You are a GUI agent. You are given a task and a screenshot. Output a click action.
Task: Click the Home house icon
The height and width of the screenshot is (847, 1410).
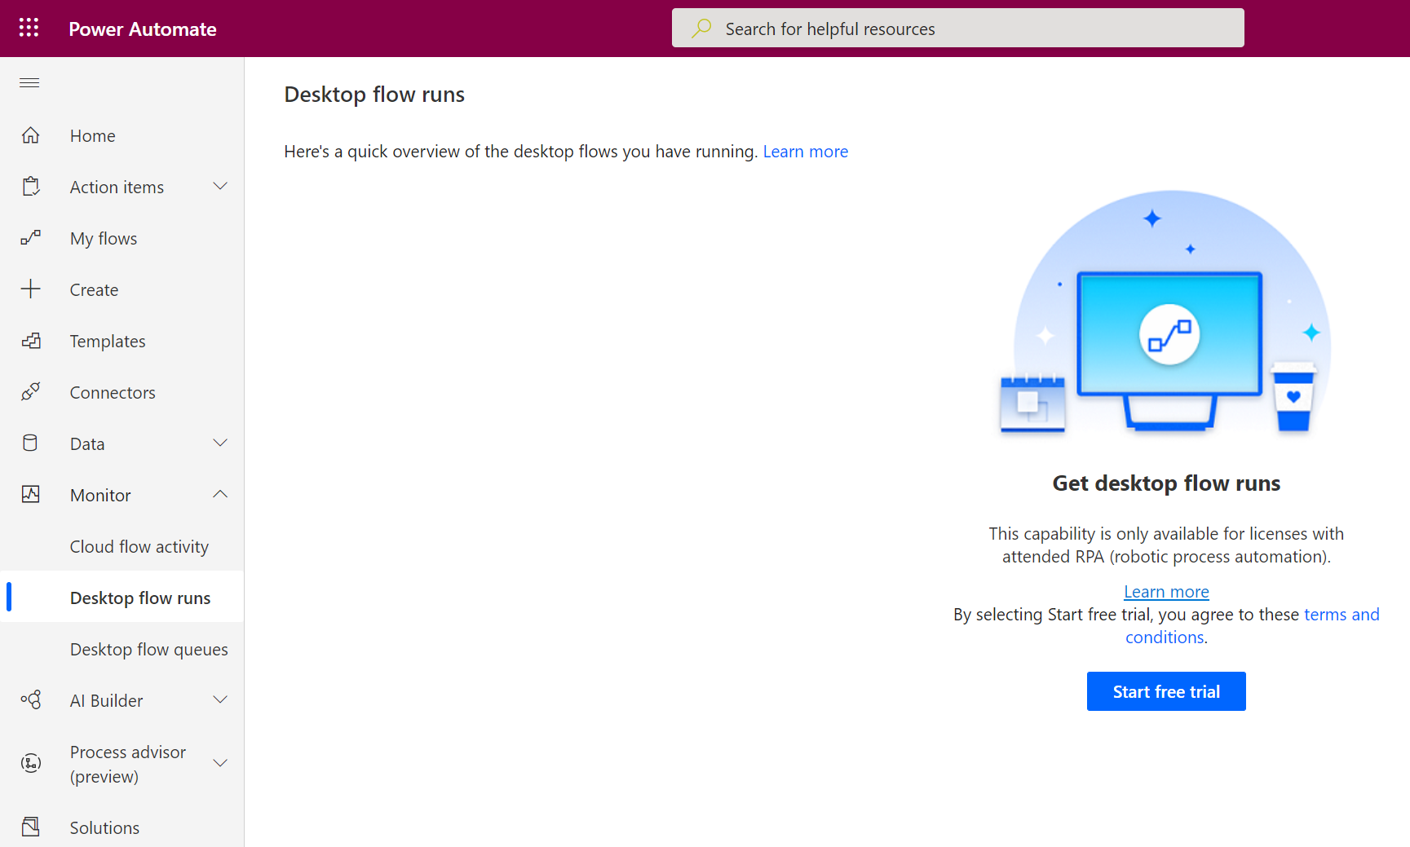click(x=31, y=135)
